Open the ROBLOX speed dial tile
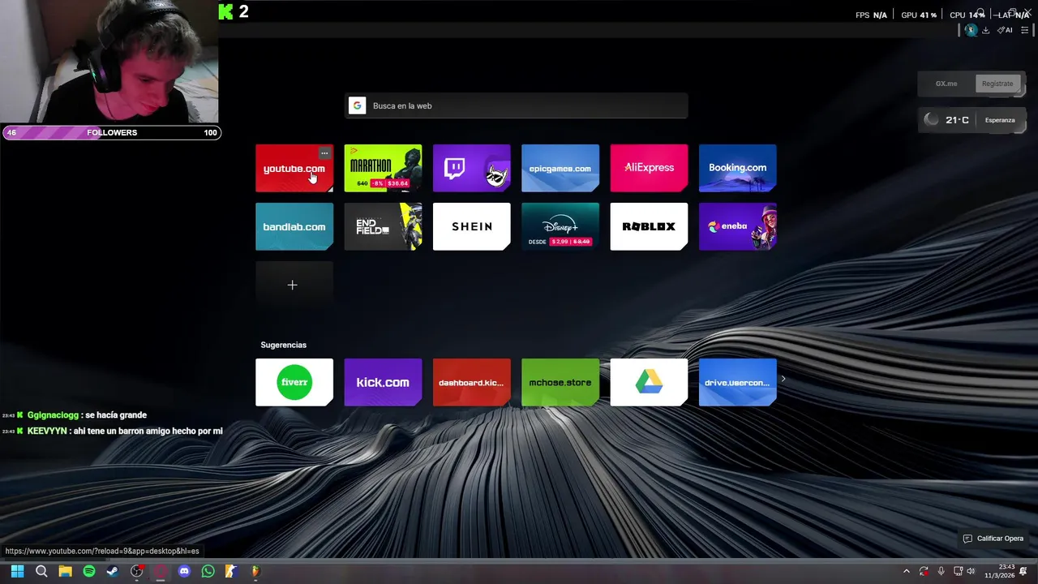Viewport: 1038px width, 584px height. [649, 227]
